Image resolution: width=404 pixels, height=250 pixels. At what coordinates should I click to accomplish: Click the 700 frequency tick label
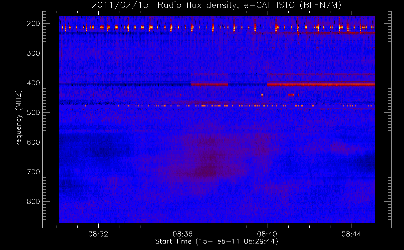(x=33, y=172)
